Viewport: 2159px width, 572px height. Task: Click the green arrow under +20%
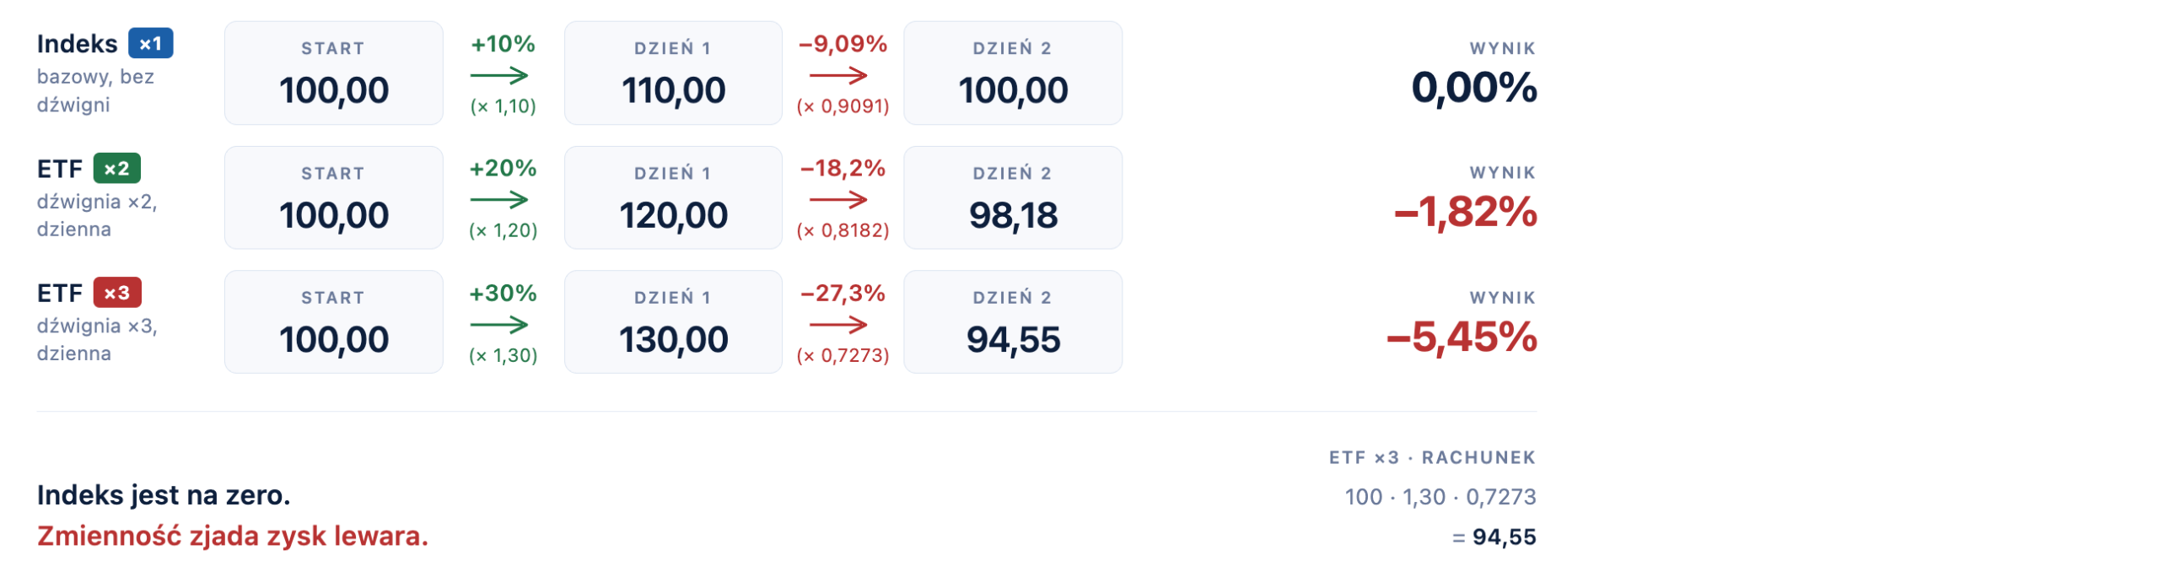pyautogui.click(x=499, y=200)
